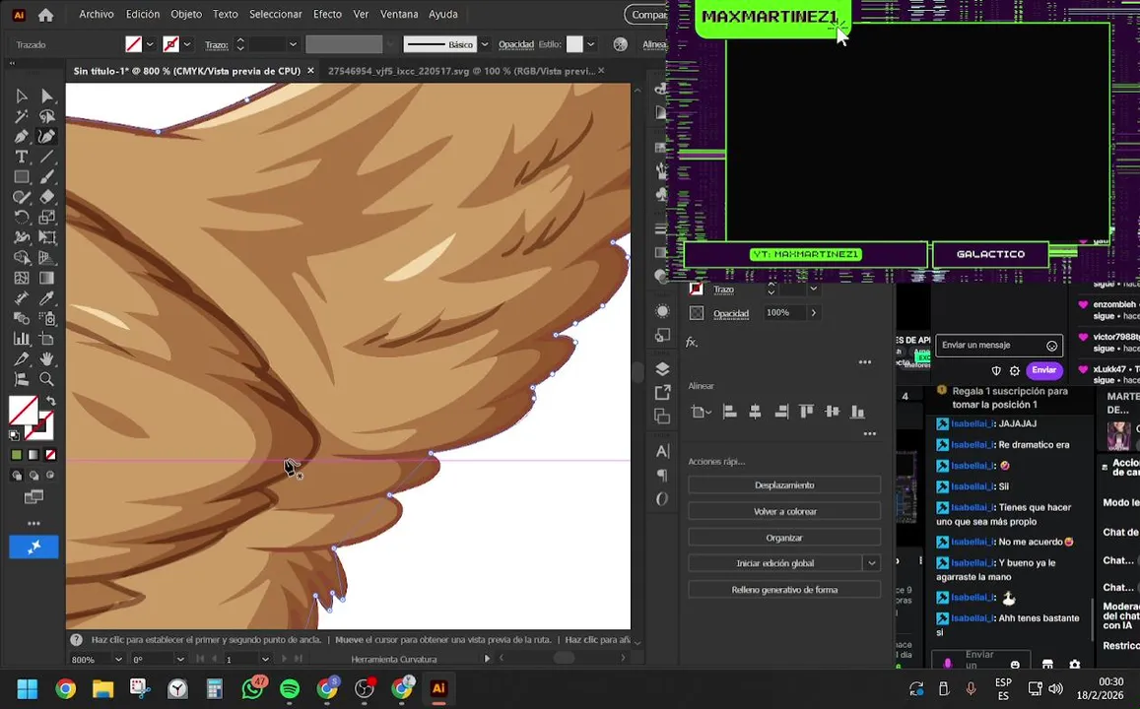Select the Curvature tool
The image size is (1140, 709).
point(46,137)
